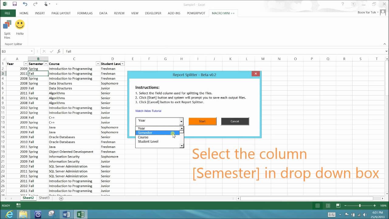389x219 pixels.
Task: Expand the formula bar
Action: [386, 51]
